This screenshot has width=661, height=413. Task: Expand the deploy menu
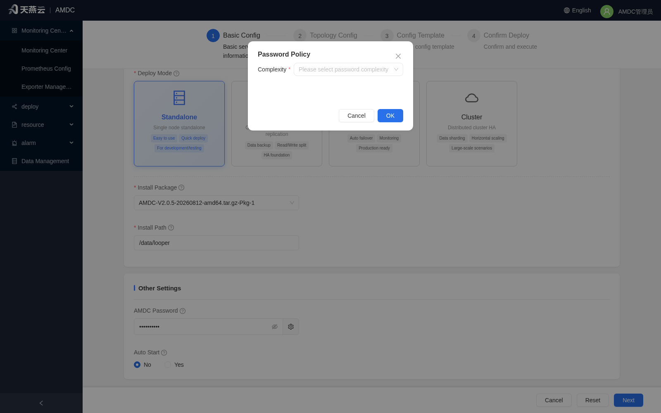tap(41, 107)
